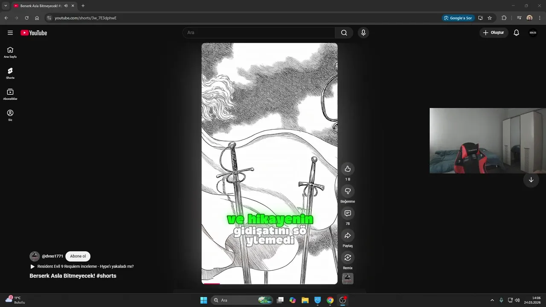The image size is (546, 307).
Task: Open the sound thumbnail under Remix
Action: [348, 278]
